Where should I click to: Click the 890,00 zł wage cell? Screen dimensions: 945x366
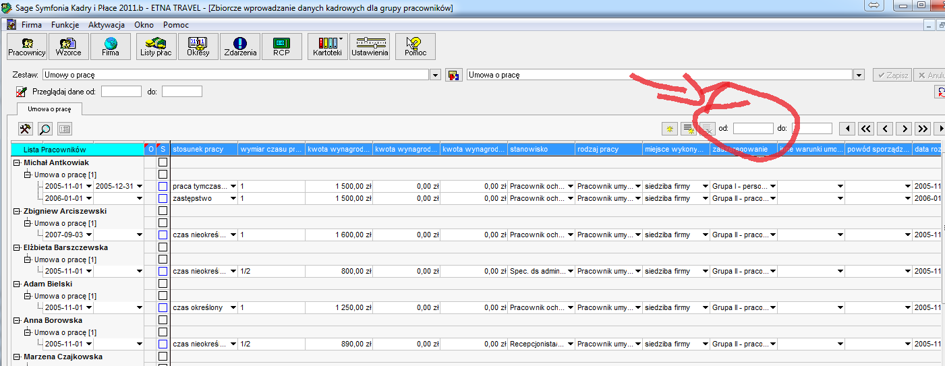point(339,344)
